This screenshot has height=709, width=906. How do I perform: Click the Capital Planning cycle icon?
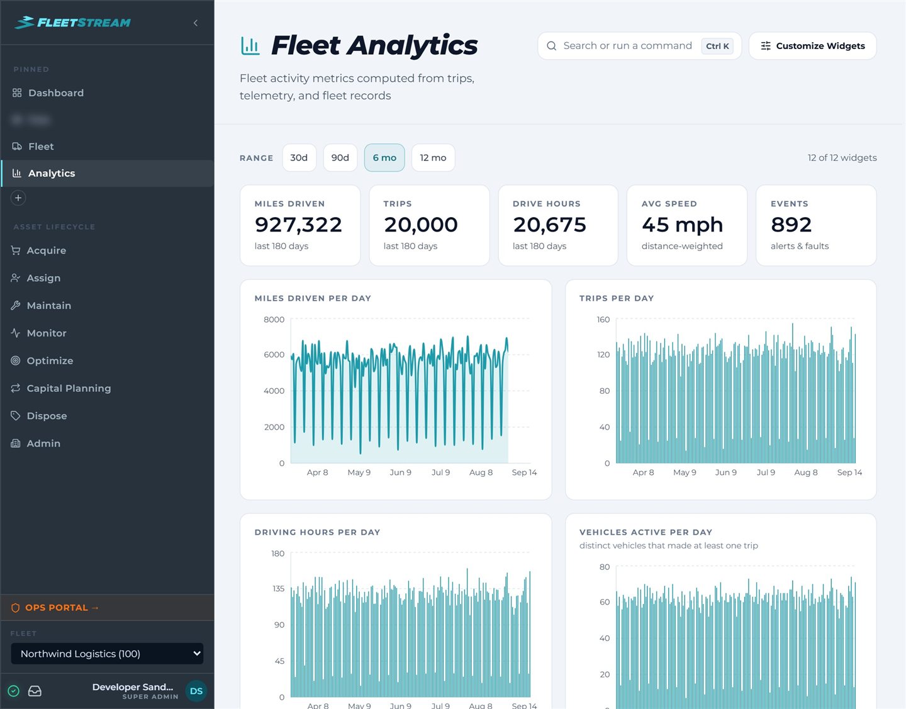[x=16, y=389]
